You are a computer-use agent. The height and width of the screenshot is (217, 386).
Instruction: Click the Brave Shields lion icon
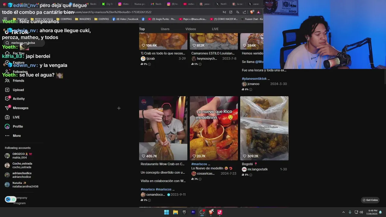[252, 12]
